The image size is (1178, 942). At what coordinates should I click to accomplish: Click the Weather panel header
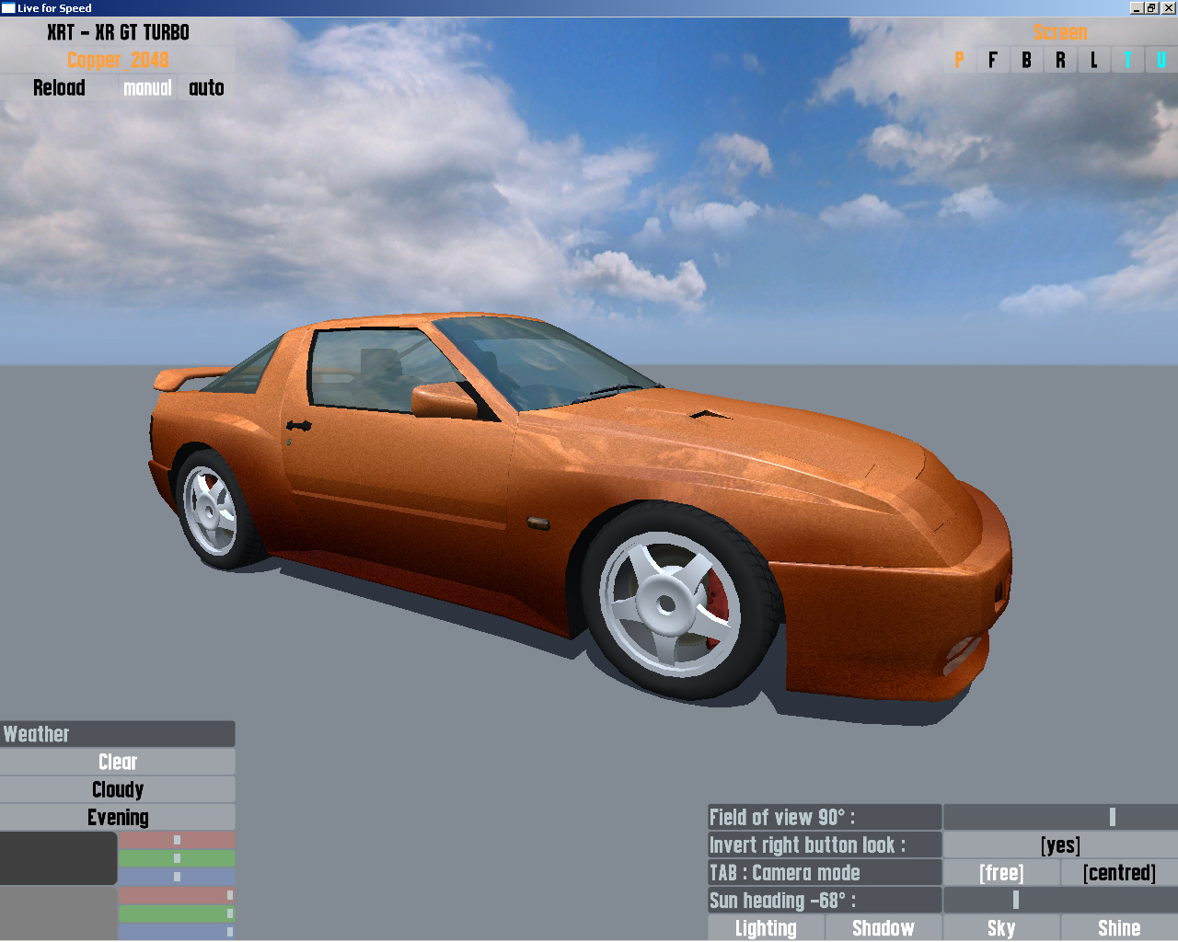tap(118, 734)
